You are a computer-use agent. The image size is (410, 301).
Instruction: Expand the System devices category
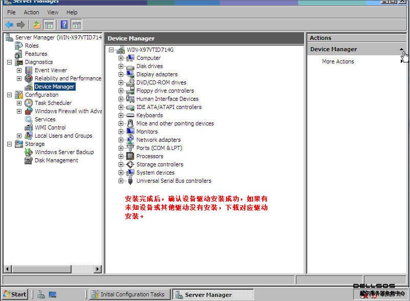[x=121, y=173]
